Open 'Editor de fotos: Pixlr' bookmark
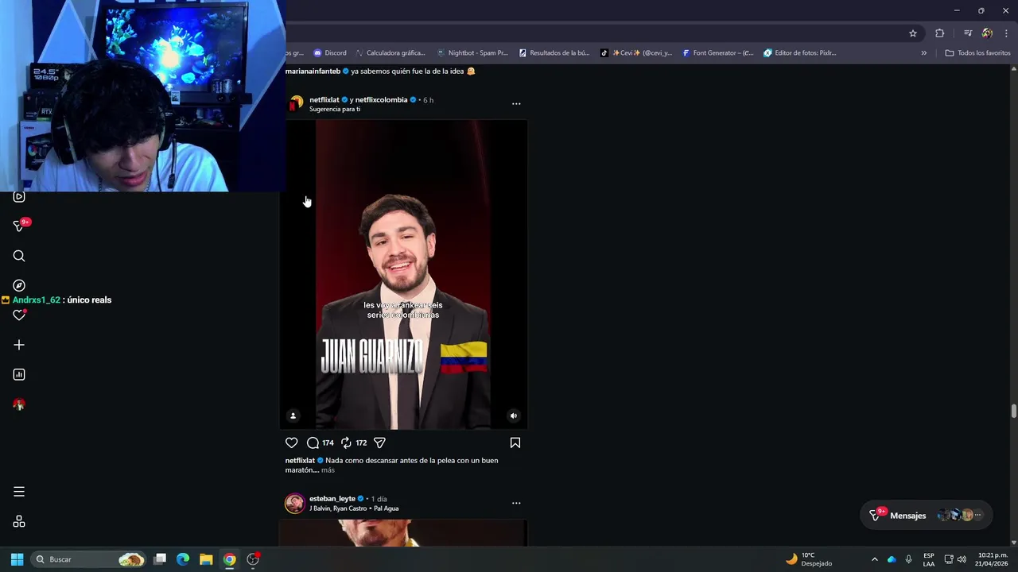The height and width of the screenshot is (572, 1018). 800,53
